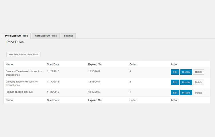Disable the Category specific discount rule
Viewport: 215px width, 137px height.
click(186, 82)
